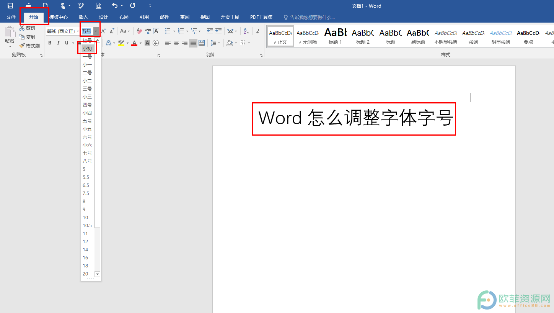Click the Open folder icon in the quick access toolbar

point(28,6)
